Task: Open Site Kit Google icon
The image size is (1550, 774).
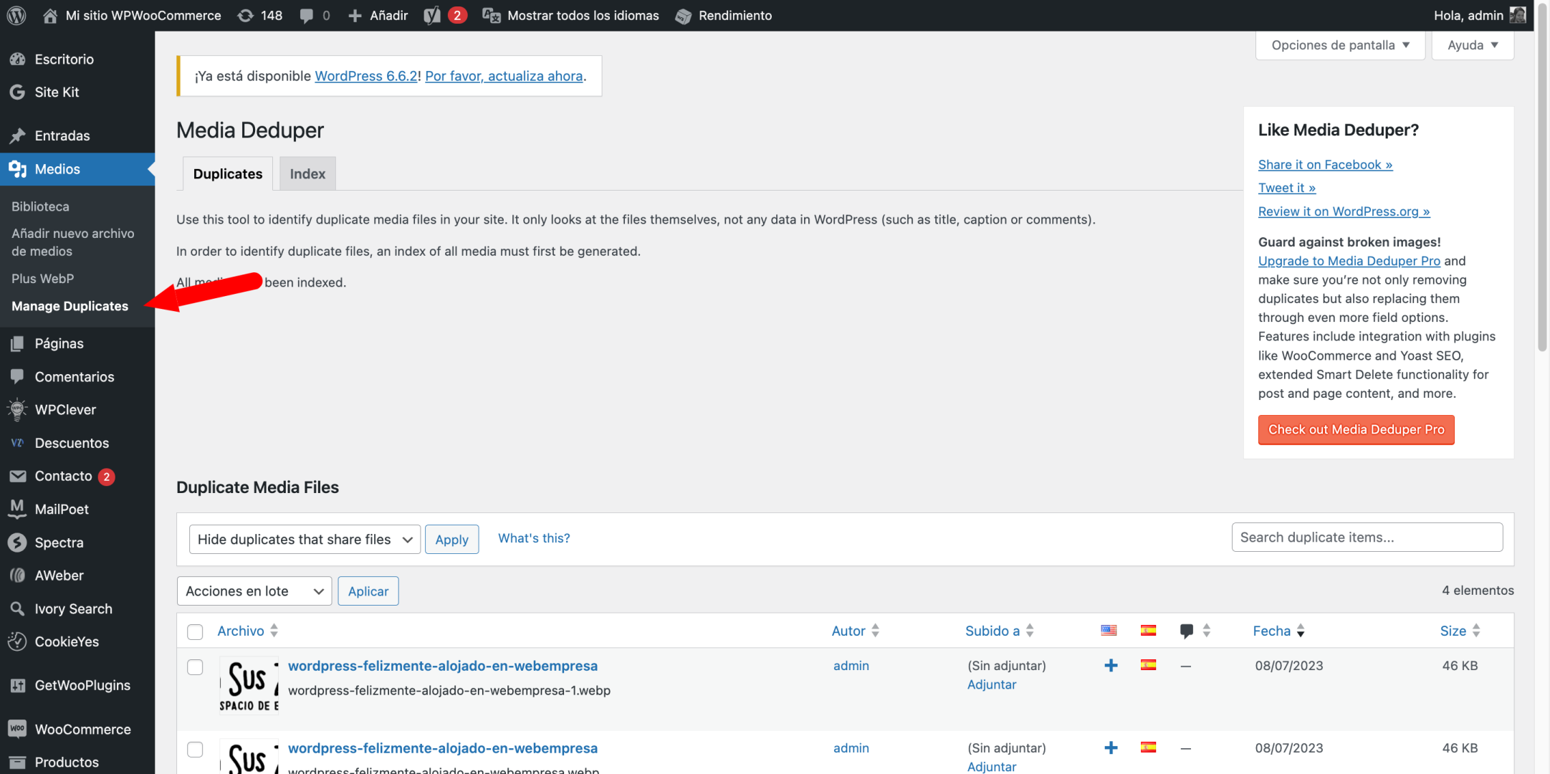Action: coord(17,92)
